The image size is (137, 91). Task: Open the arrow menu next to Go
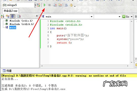click(131, 16)
